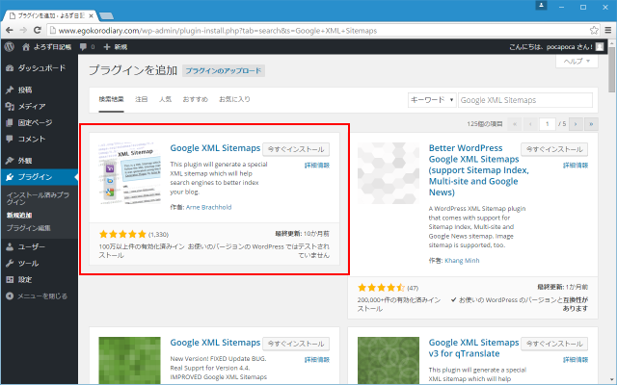This screenshot has height=385, width=617.
Task: Open インストール済みプラグイン submenu item
Action: click(38, 198)
